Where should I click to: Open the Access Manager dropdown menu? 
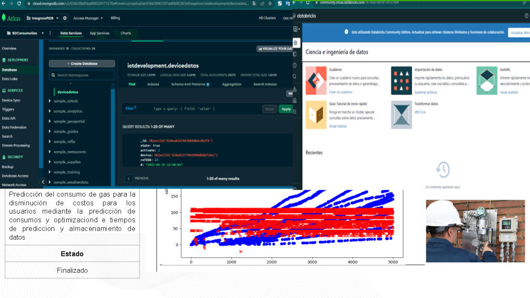[x=87, y=18]
